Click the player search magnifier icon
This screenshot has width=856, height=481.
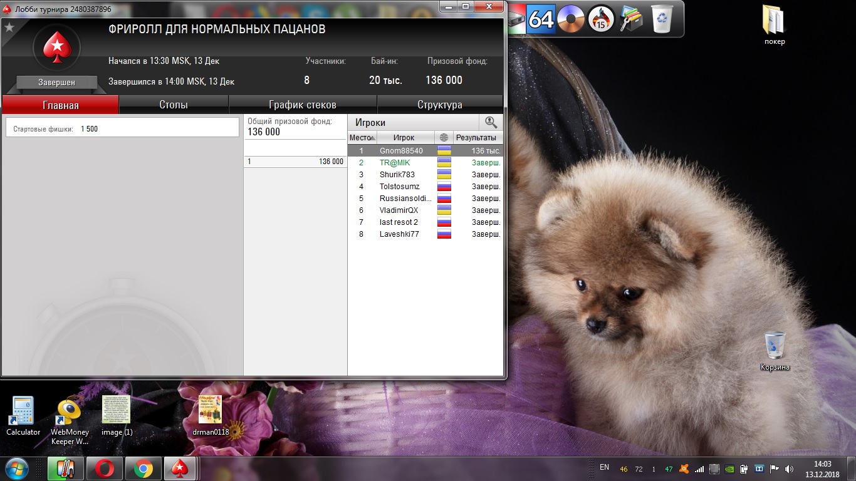point(491,123)
